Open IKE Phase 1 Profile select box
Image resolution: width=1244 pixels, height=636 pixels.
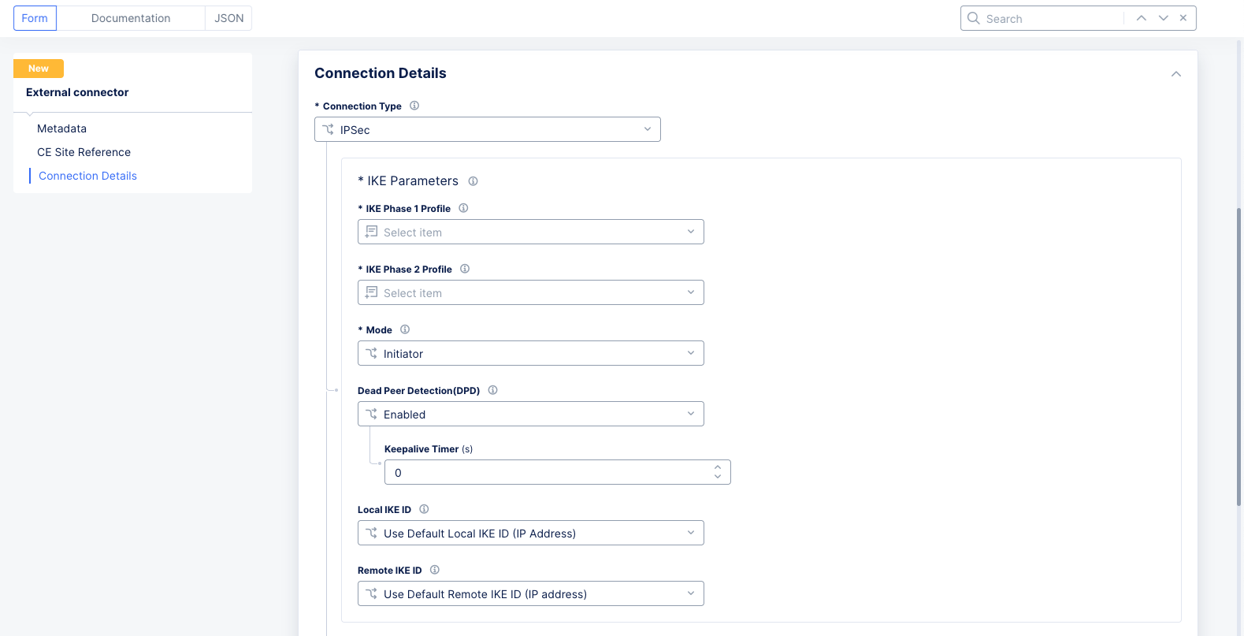(530, 232)
